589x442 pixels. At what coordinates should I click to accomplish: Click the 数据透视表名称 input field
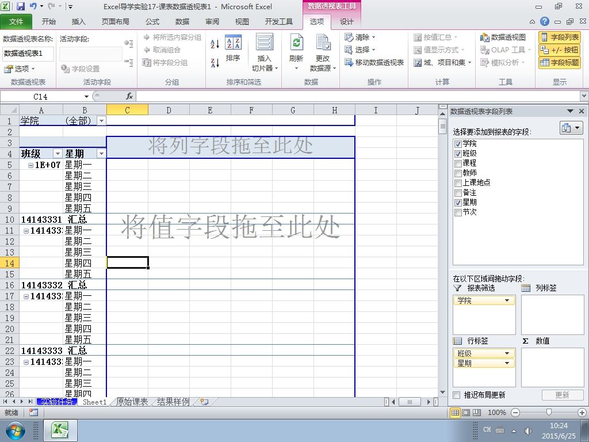coord(28,54)
